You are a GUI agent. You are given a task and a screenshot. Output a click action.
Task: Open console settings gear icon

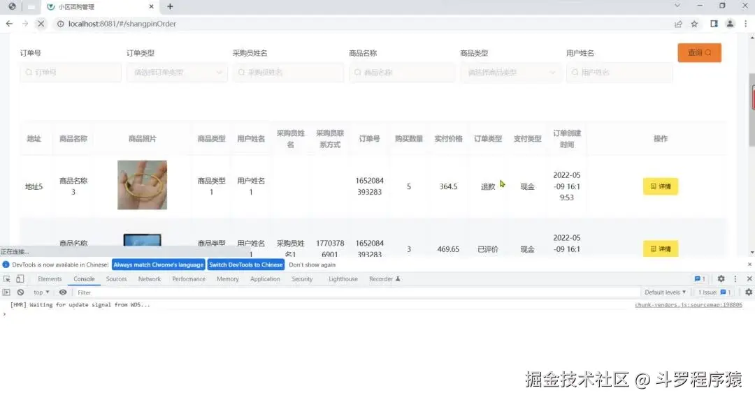click(748, 292)
